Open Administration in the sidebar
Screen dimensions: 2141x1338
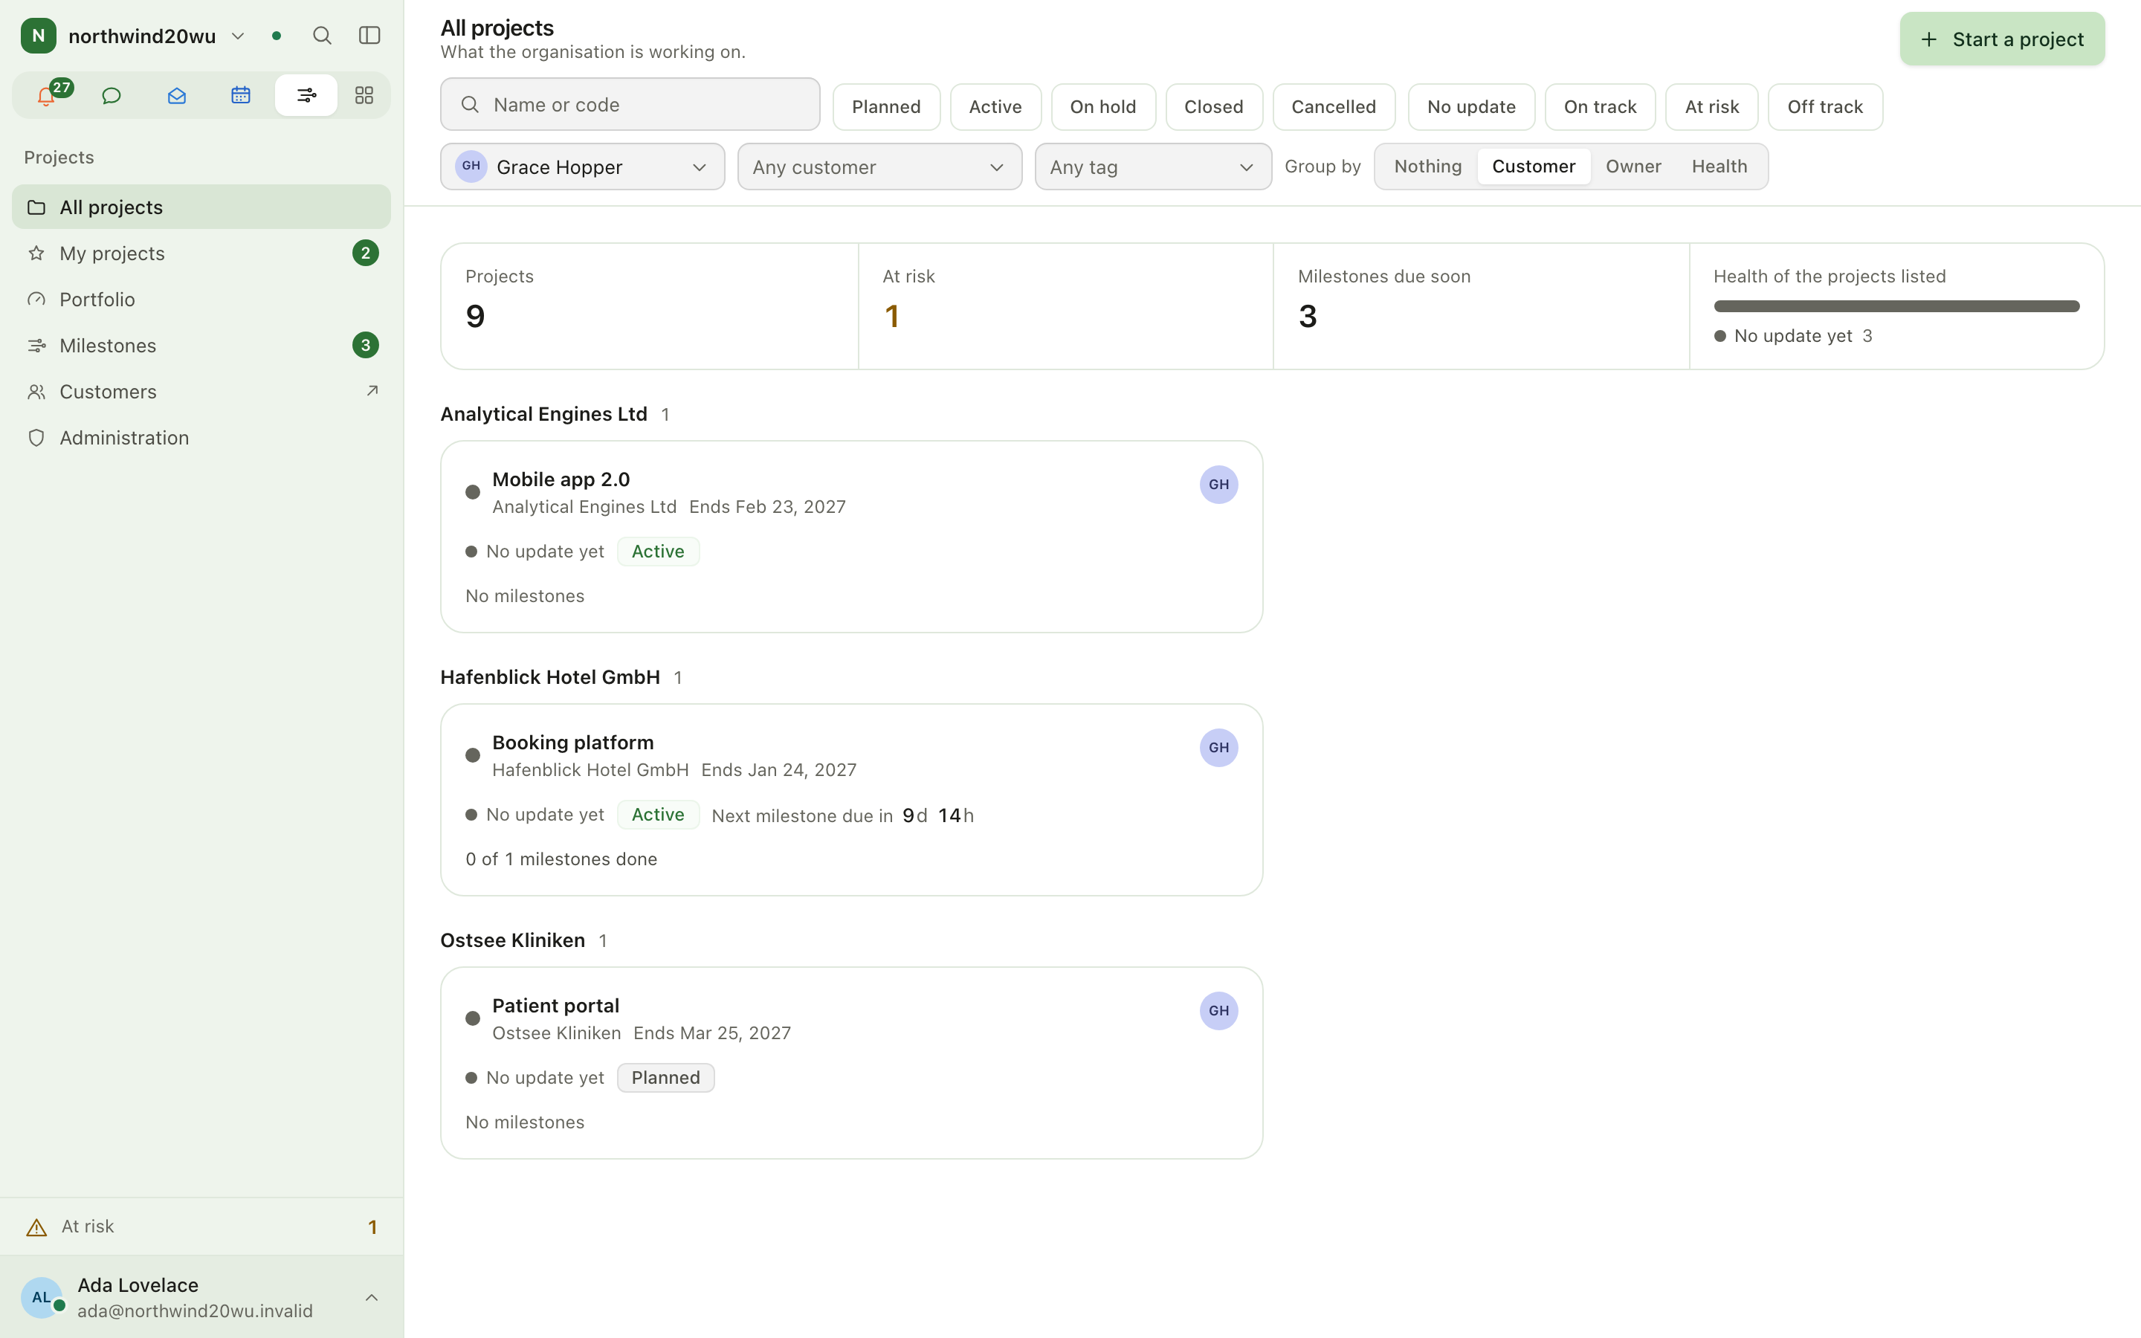click(x=201, y=437)
